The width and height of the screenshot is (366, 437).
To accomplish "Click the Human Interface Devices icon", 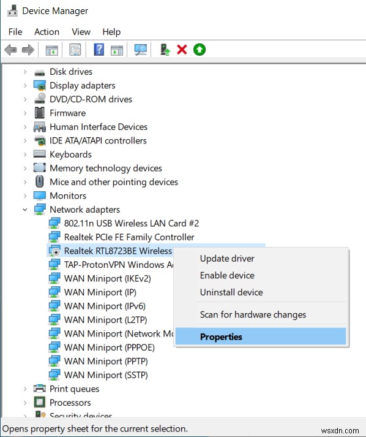I will click(x=40, y=127).
